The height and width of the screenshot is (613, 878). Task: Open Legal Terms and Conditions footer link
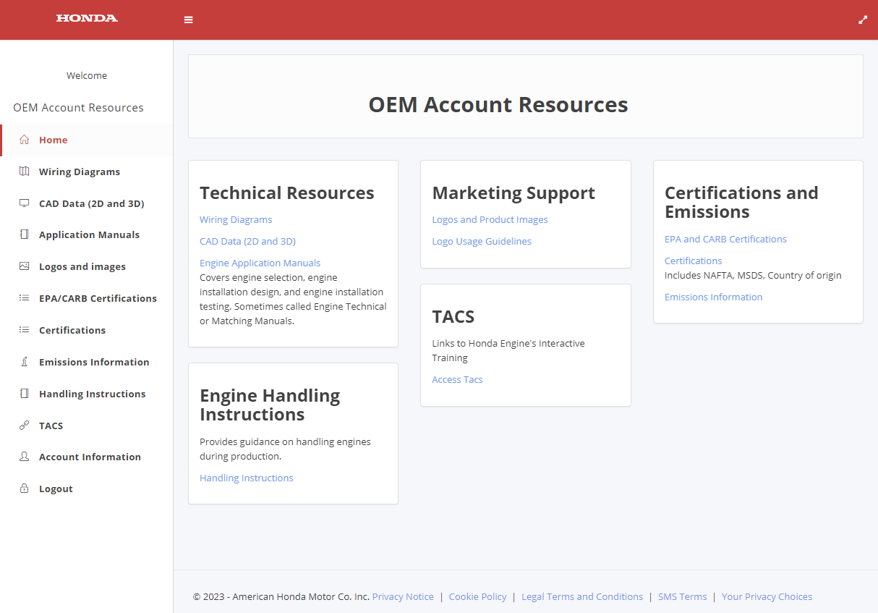point(582,597)
